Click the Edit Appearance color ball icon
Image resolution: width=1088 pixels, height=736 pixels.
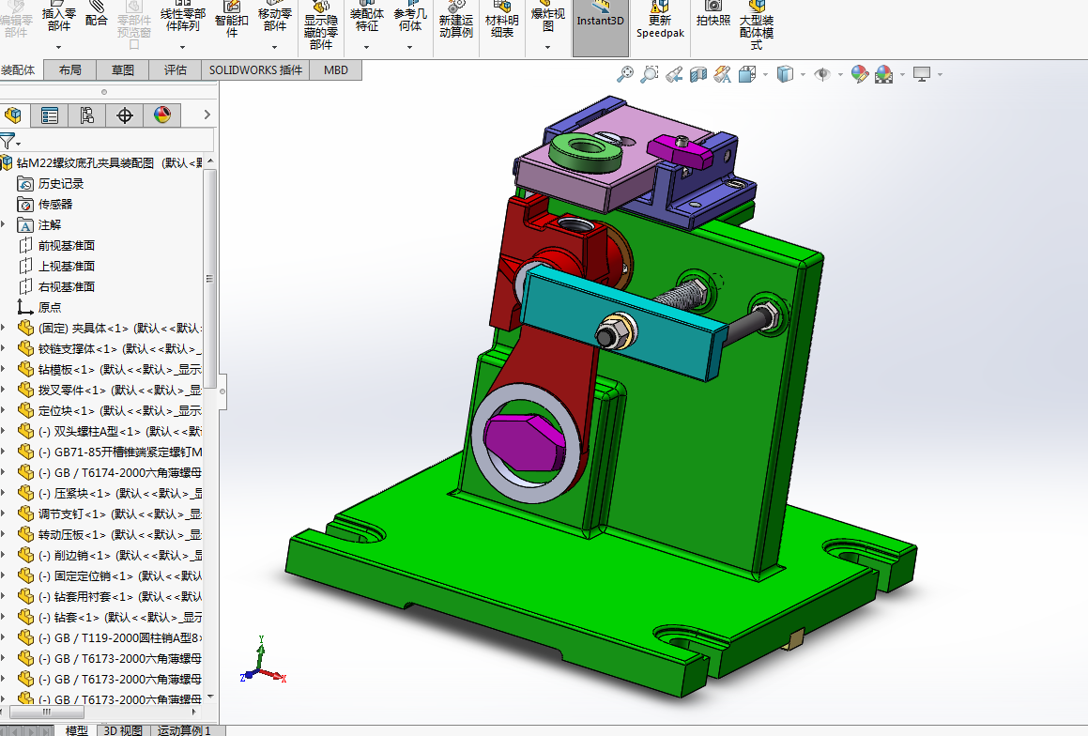859,74
